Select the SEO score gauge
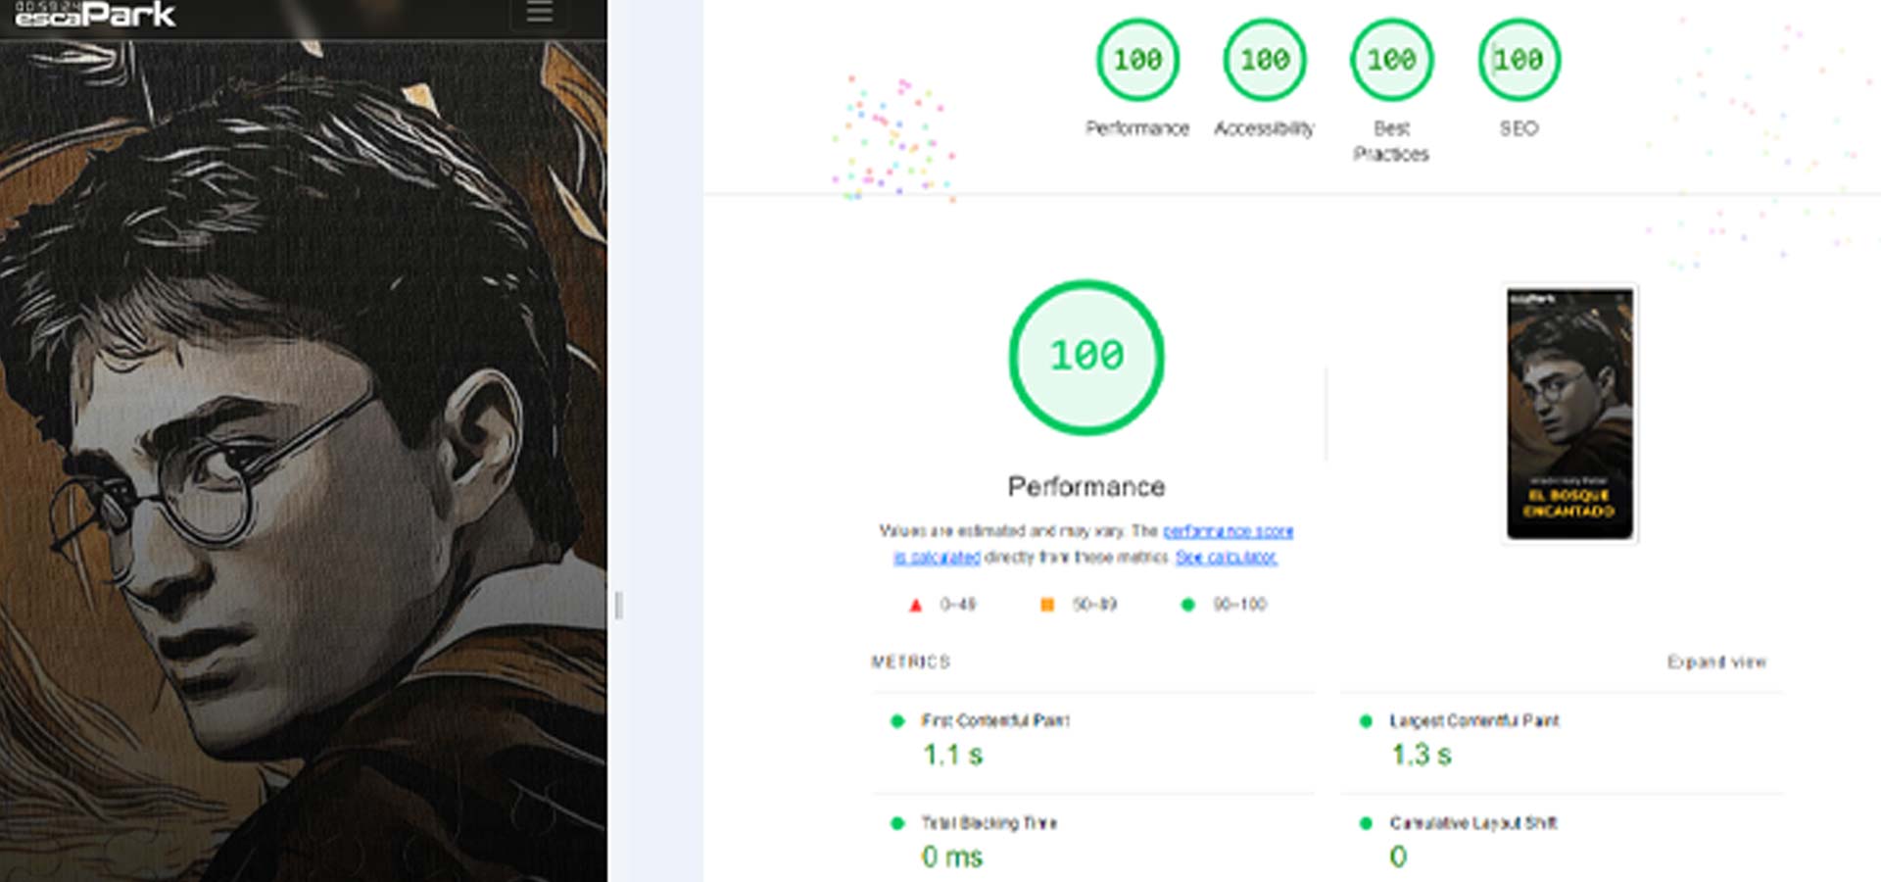The width and height of the screenshot is (1881, 882). [1519, 60]
